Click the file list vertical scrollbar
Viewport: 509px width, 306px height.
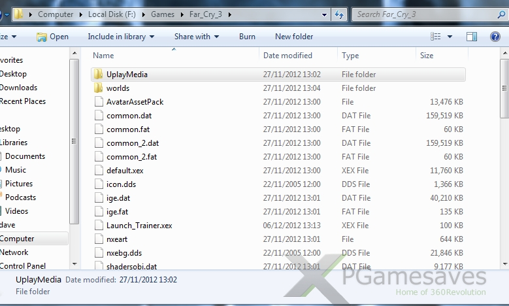click(504, 163)
